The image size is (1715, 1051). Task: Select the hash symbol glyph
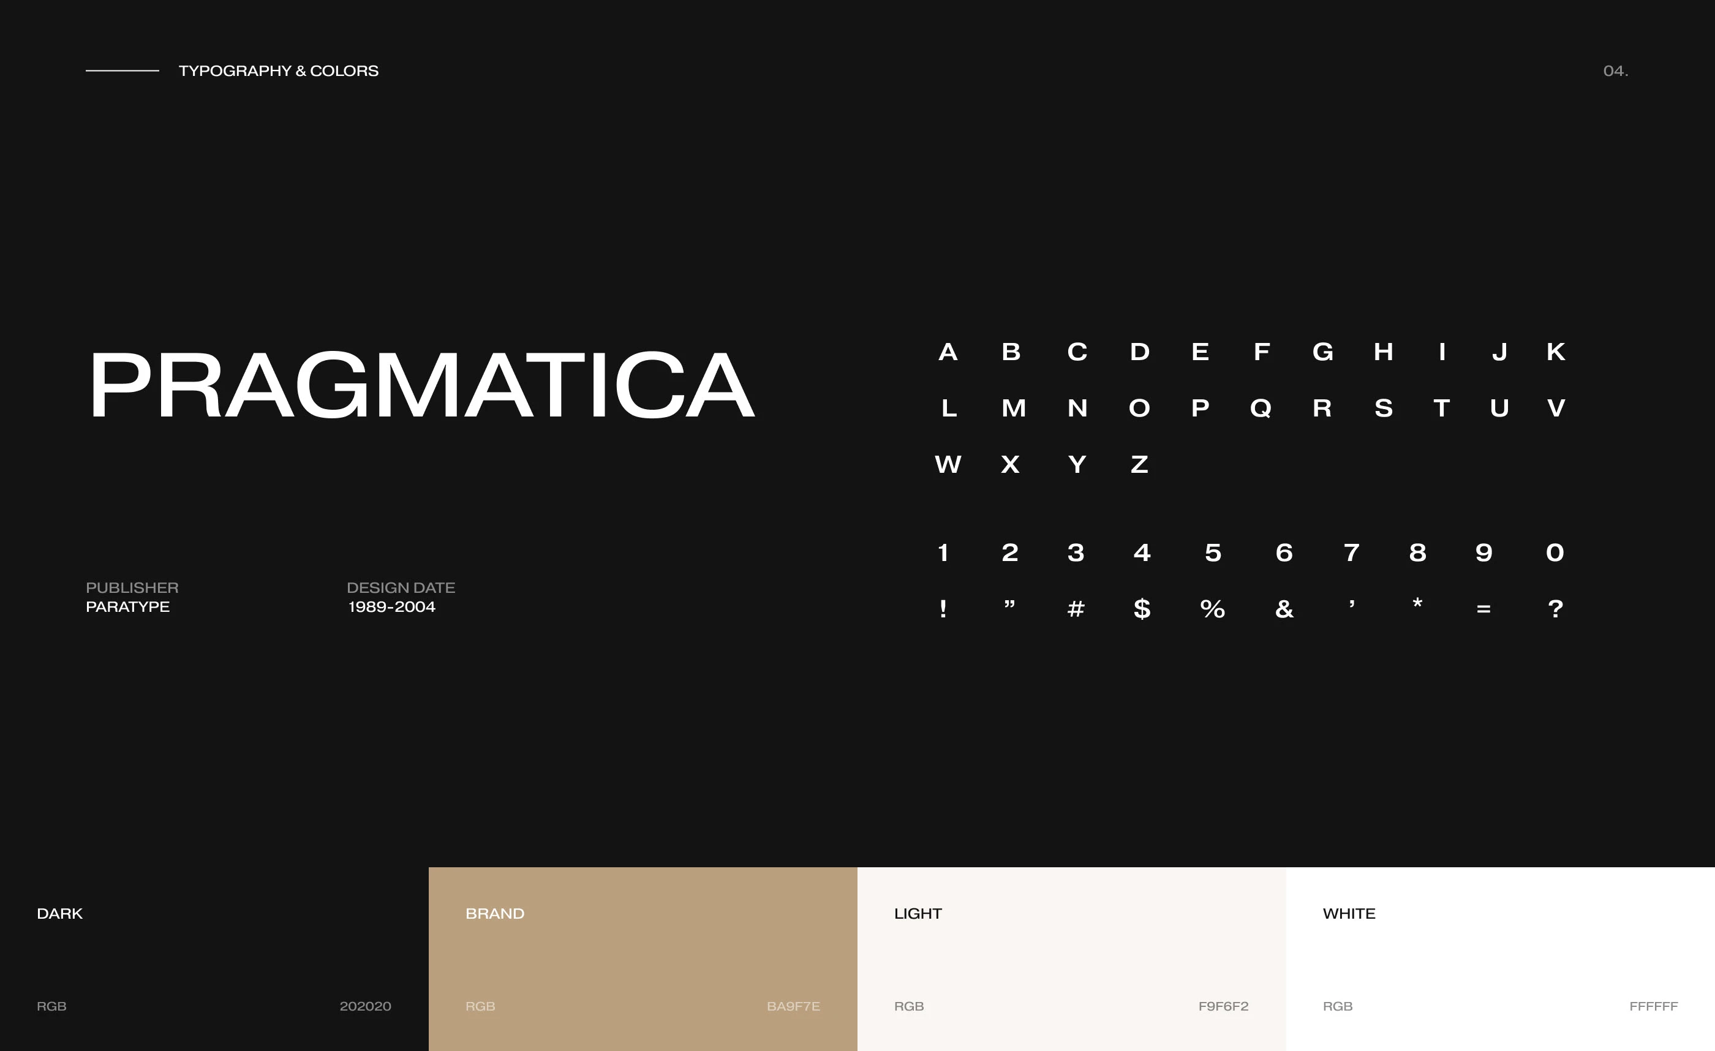1076,610
